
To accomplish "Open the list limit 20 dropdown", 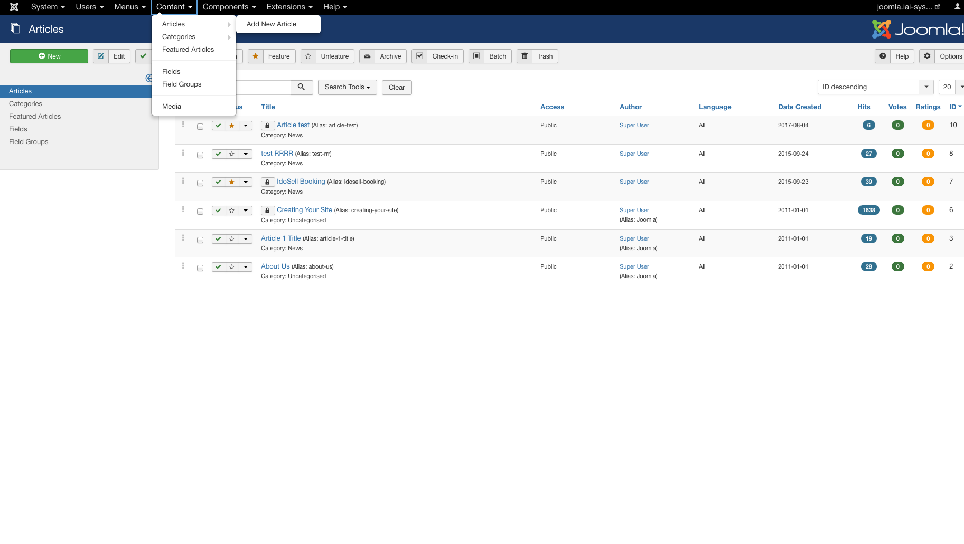I will pos(951,87).
